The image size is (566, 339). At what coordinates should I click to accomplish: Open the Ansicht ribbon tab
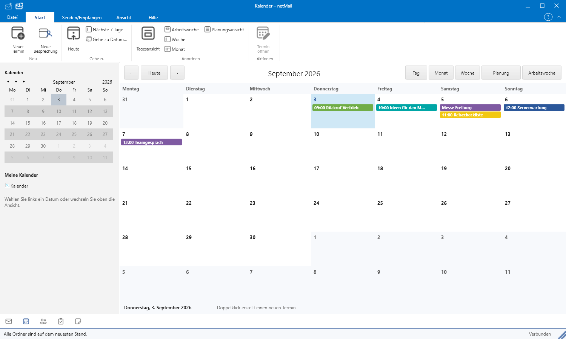[124, 17]
